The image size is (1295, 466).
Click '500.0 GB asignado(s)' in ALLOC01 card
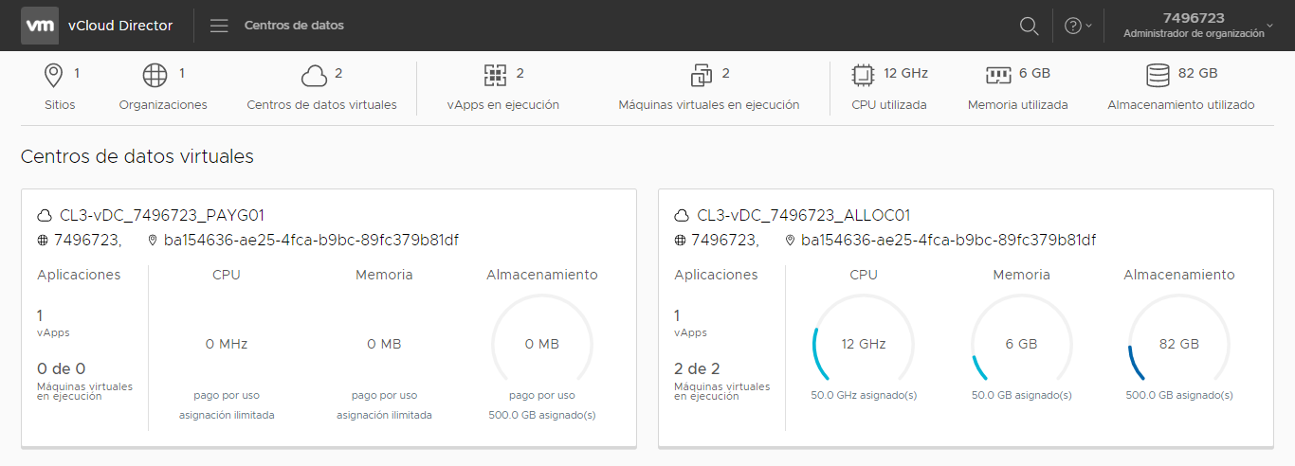pos(1179,395)
